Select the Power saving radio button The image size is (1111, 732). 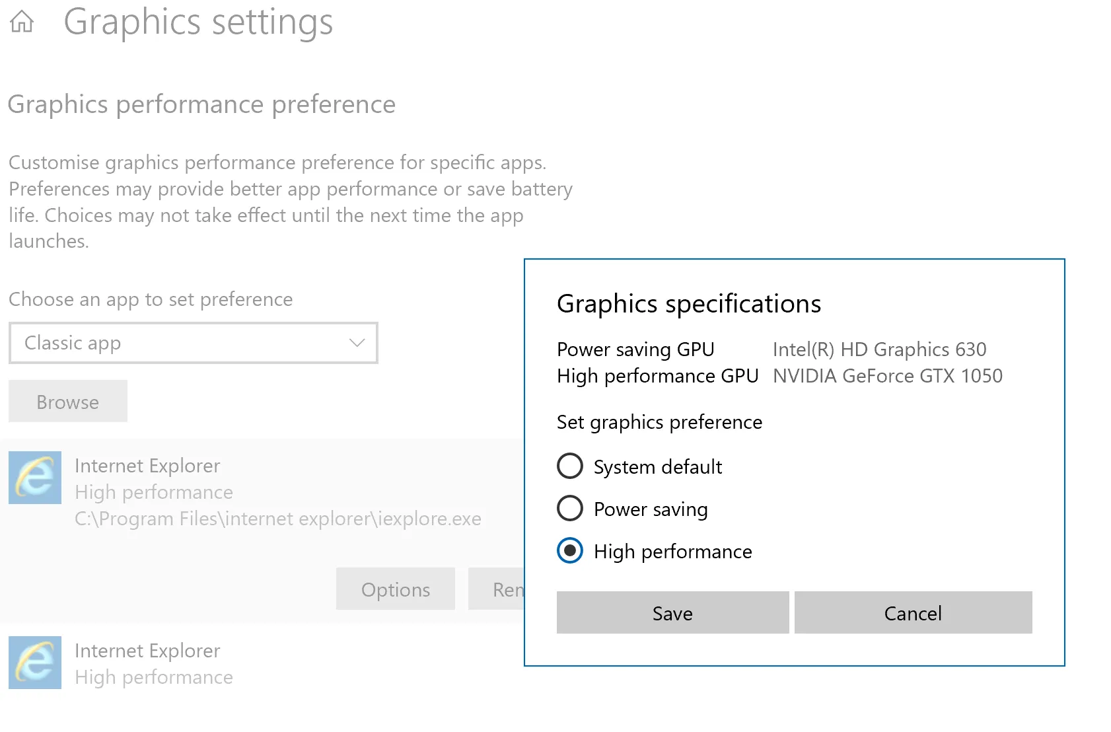(x=570, y=509)
